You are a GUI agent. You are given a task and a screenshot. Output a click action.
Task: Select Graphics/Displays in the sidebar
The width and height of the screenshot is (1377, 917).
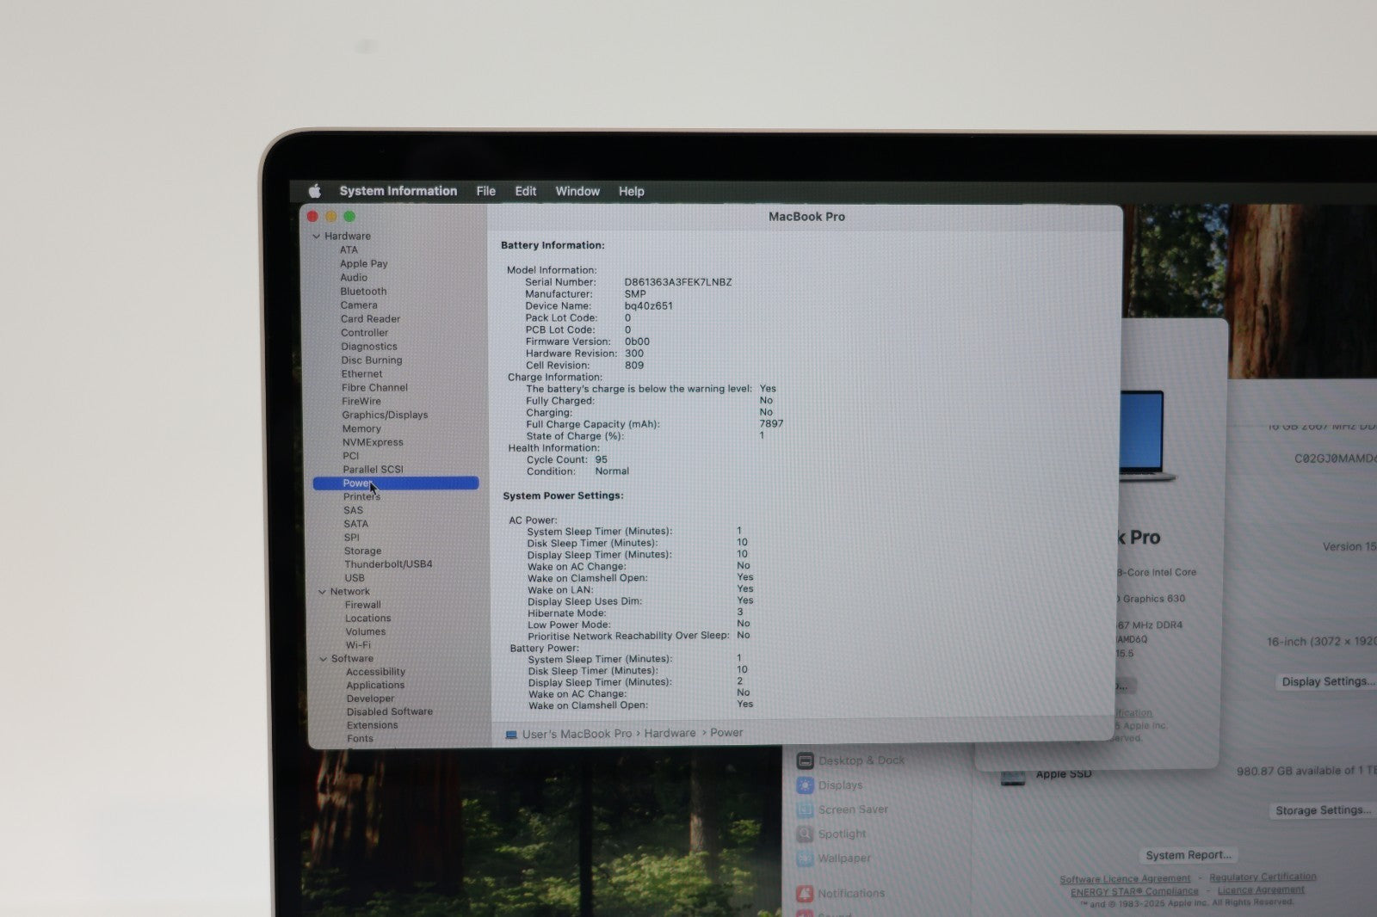tap(385, 415)
